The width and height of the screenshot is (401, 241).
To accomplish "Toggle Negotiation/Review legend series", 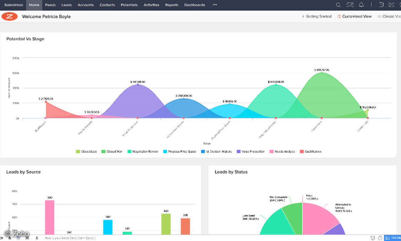I will point(143,152).
